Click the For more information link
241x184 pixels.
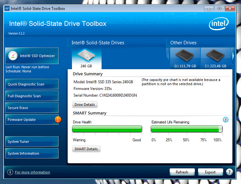tap(32, 172)
